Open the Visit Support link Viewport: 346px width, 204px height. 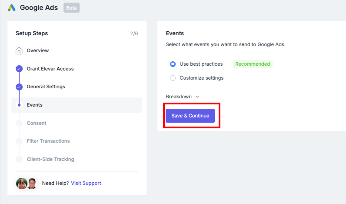coord(86,183)
